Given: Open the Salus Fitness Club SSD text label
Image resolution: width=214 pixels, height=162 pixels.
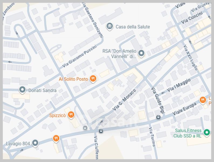Looking at the screenshot, I should (187, 133).
